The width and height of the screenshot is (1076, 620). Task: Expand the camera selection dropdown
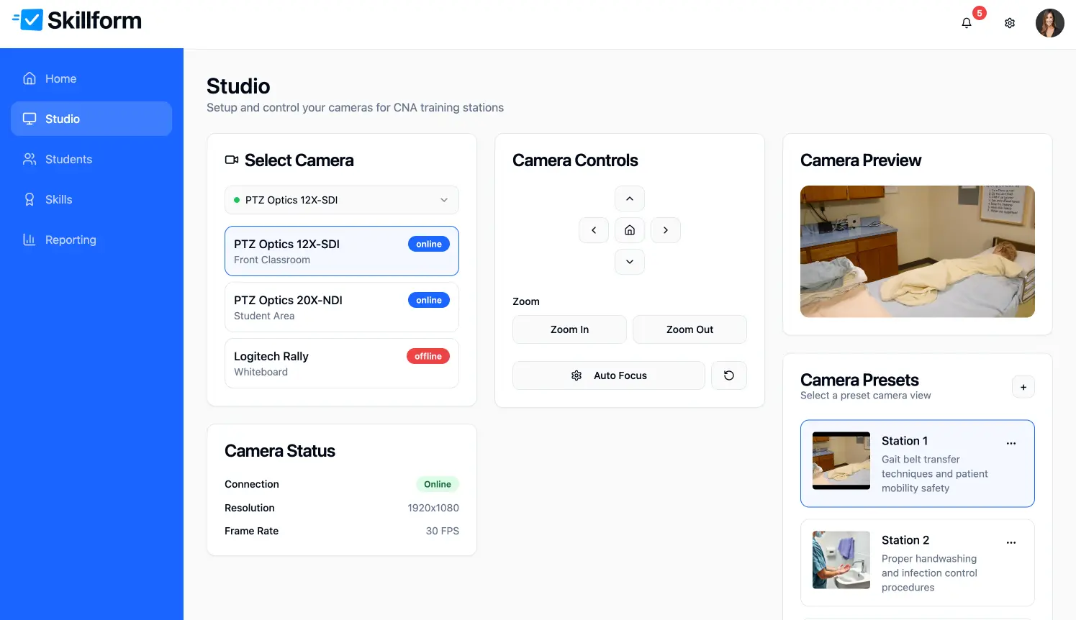pos(341,200)
